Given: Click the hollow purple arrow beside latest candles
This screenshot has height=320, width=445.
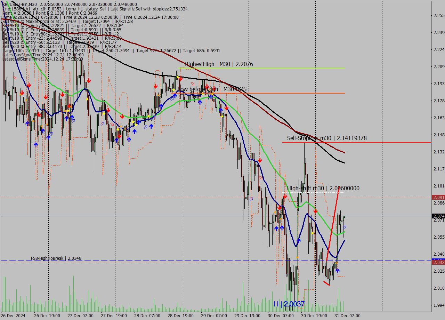Looking at the screenshot, I should coord(345,227).
